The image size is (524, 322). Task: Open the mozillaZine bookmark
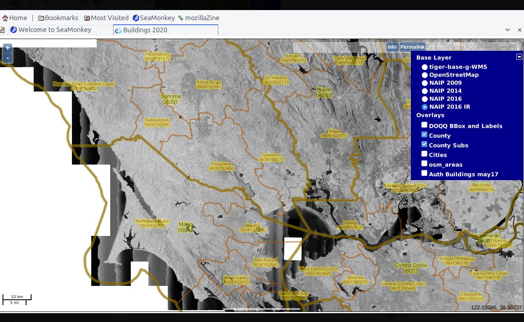click(x=198, y=18)
